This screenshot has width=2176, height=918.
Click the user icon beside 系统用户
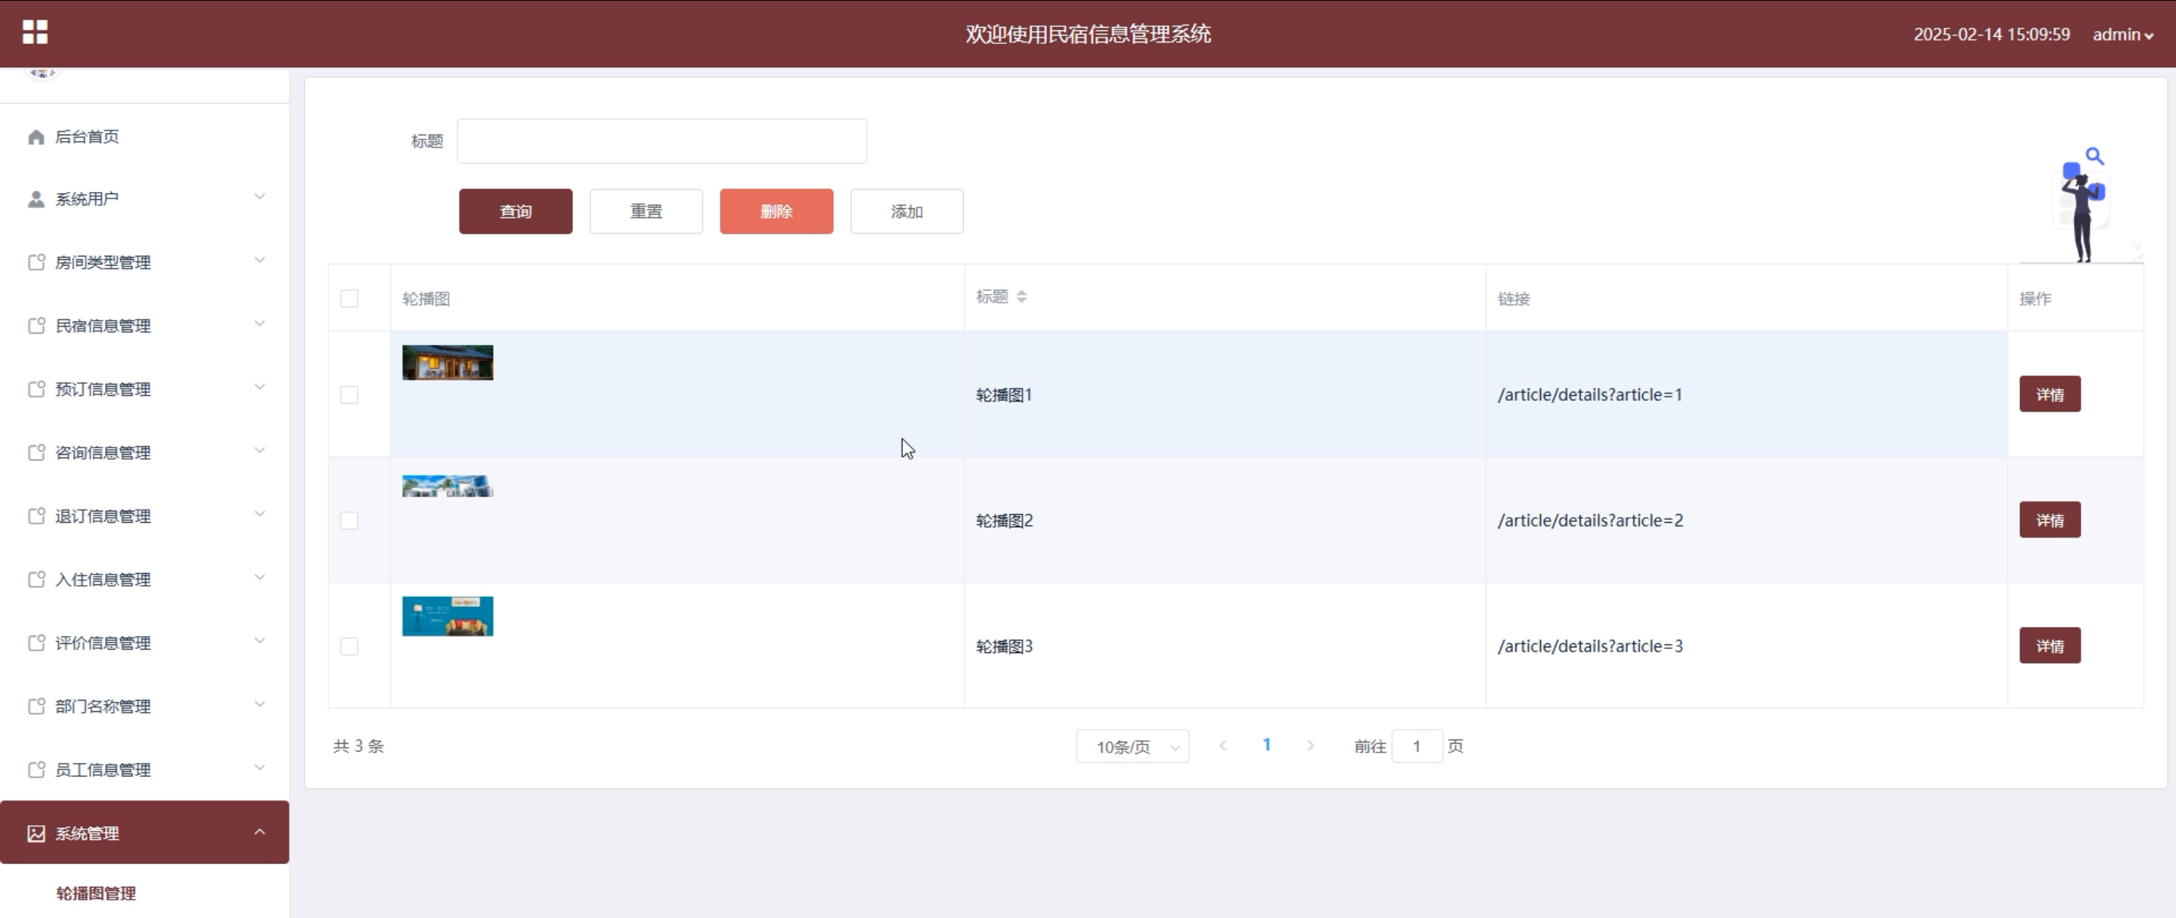[x=35, y=199]
